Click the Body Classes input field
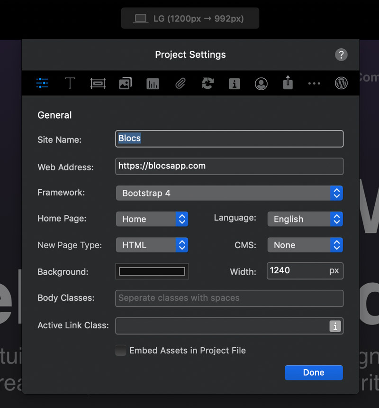Image resolution: width=379 pixels, height=408 pixels. [229, 298]
